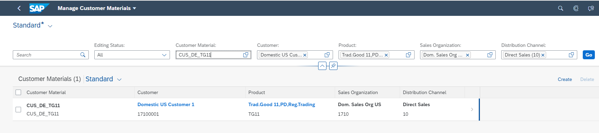Viewport: 599px width, 133px height.
Task: Click the SAP logo
Action: click(39, 8)
